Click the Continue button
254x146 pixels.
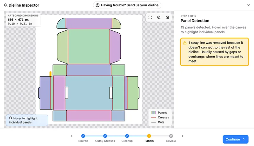(236, 139)
